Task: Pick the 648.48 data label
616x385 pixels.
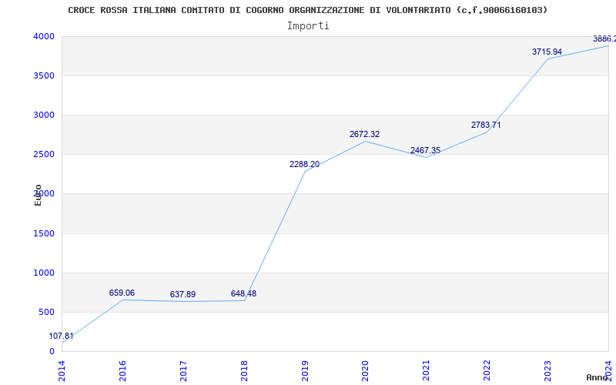Action: point(243,293)
